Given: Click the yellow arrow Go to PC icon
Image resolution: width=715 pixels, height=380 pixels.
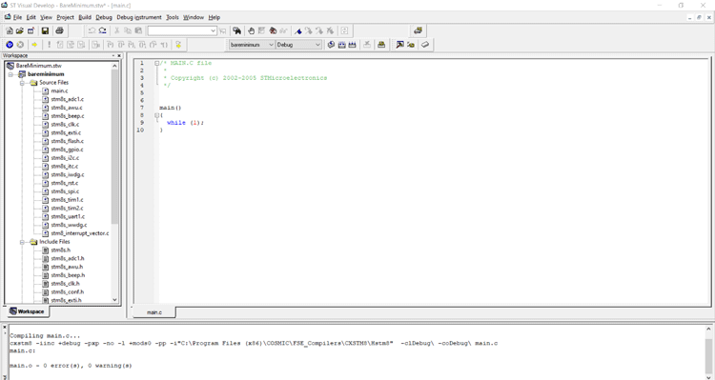Looking at the screenshot, I should click(34, 45).
